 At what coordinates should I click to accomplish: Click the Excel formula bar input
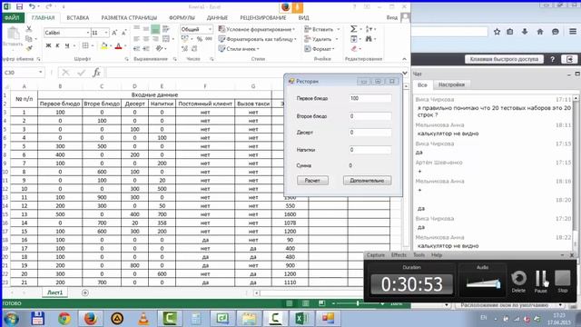pyautogui.click(x=254, y=73)
